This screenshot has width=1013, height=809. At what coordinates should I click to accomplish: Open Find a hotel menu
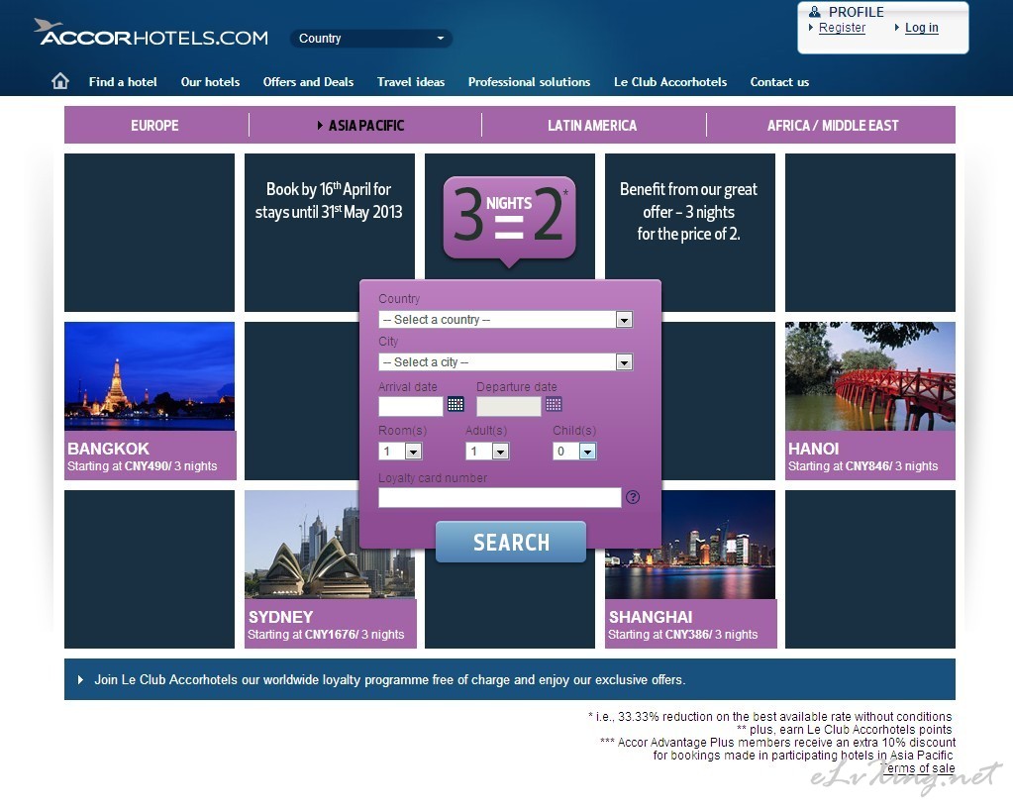[123, 82]
